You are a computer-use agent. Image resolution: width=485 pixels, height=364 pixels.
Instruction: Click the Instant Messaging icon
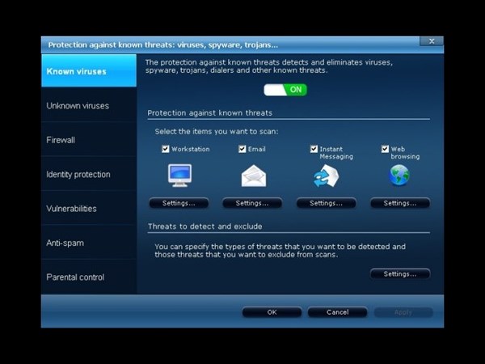coord(326,176)
